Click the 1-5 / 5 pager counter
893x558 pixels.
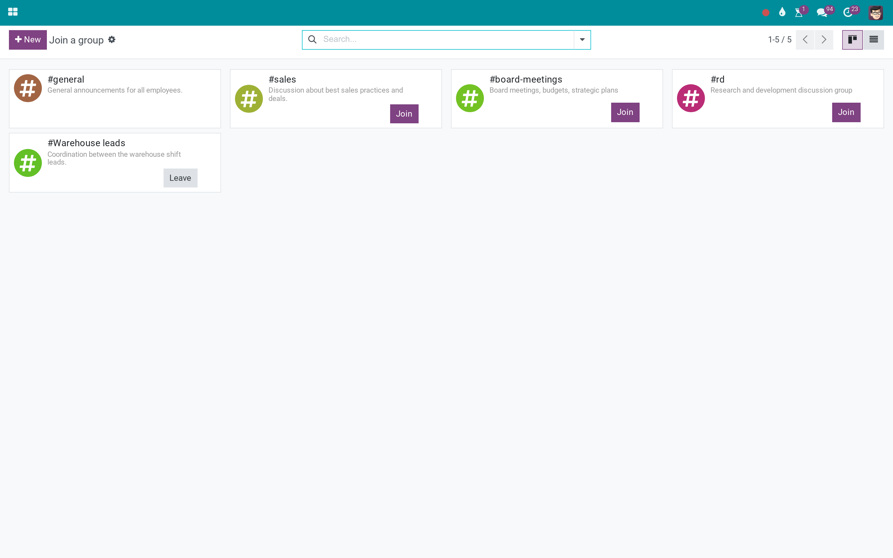point(780,40)
